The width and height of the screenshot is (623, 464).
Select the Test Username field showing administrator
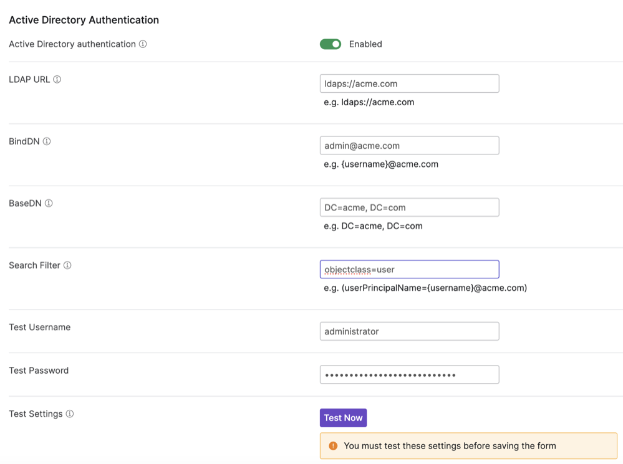[409, 331]
